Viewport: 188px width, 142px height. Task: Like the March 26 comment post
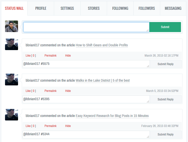[31, 56]
